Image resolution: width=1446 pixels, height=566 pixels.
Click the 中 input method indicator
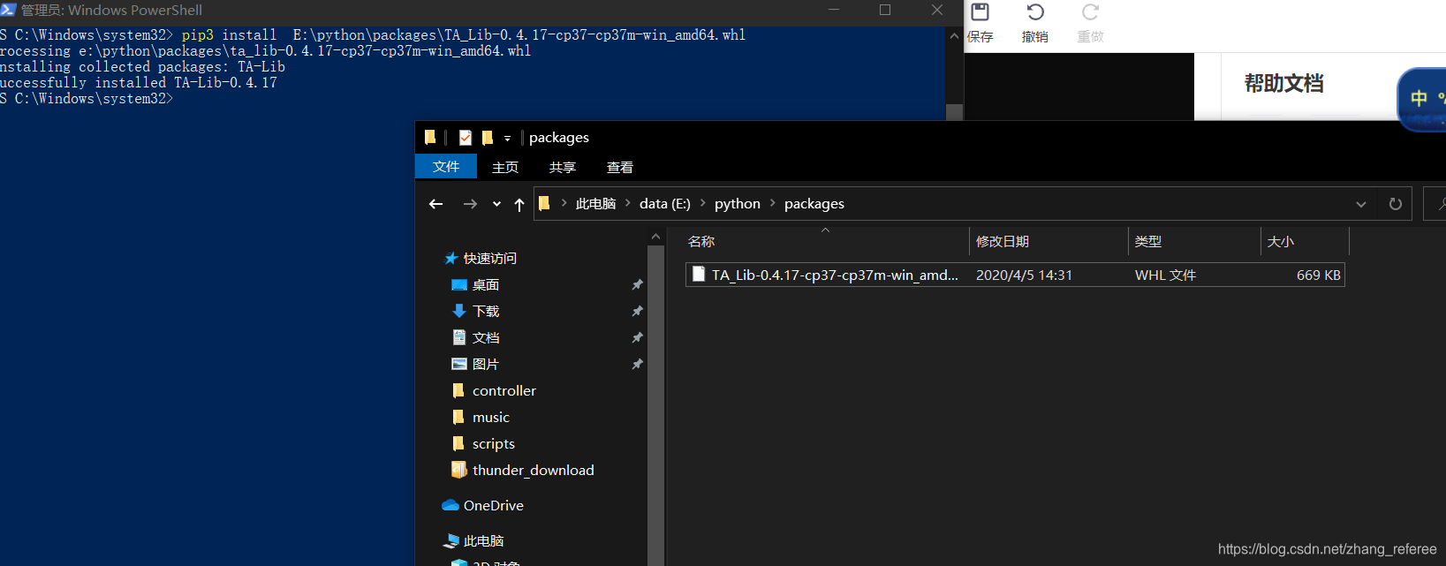1419,98
